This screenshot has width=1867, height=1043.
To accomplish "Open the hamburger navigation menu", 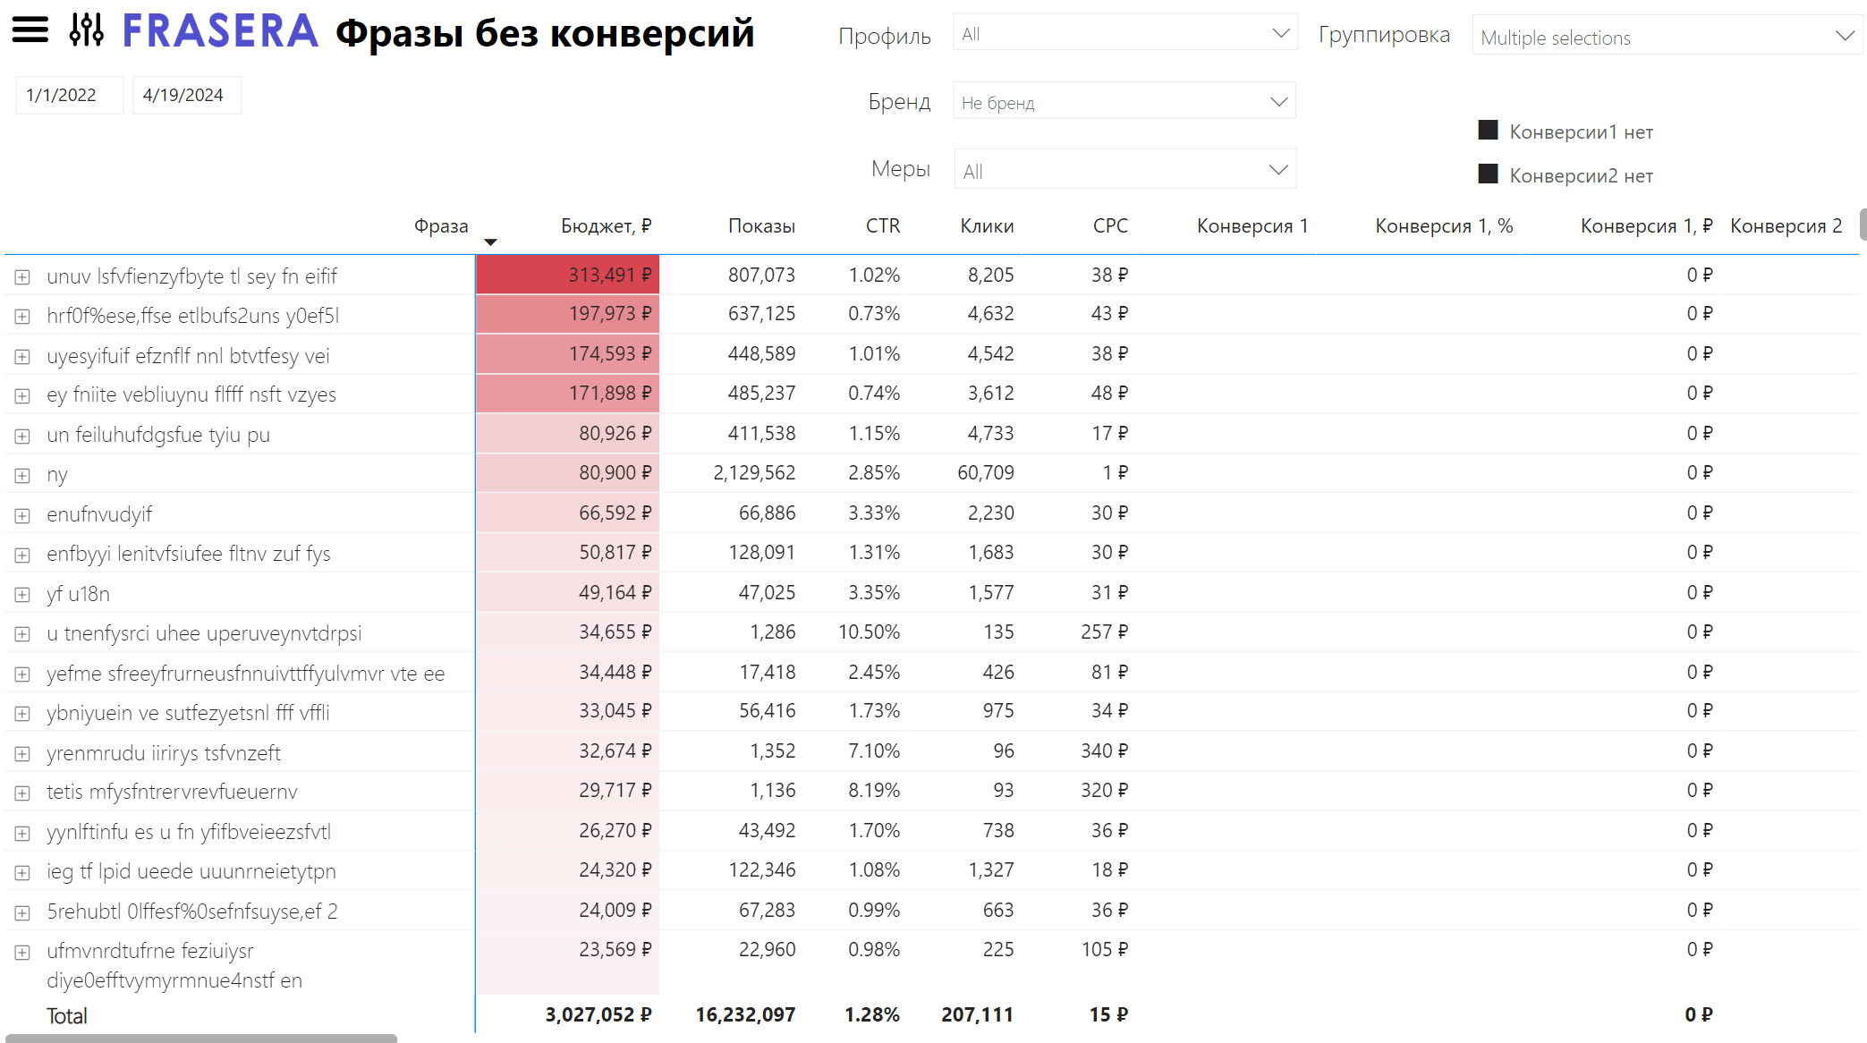I will coord(30,30).
